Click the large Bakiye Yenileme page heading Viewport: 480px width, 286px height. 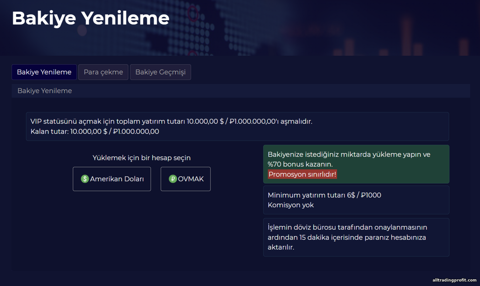[x=91, y=18]
